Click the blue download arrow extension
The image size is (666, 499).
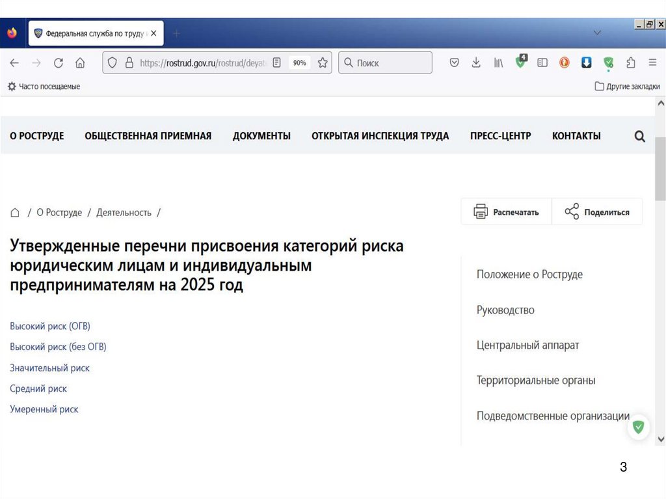[587, 63]
